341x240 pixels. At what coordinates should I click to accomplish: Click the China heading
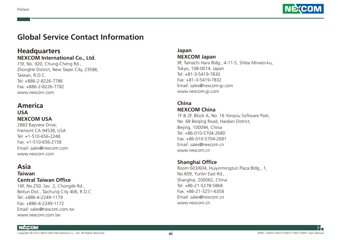[x=184, y=103]
